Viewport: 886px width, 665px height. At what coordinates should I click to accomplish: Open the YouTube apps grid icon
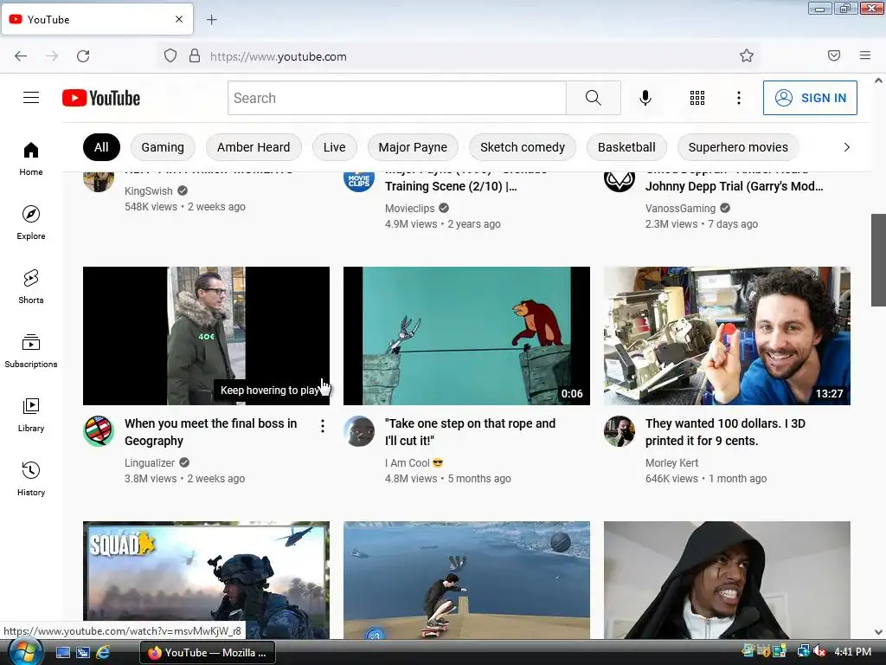point(697,98)
